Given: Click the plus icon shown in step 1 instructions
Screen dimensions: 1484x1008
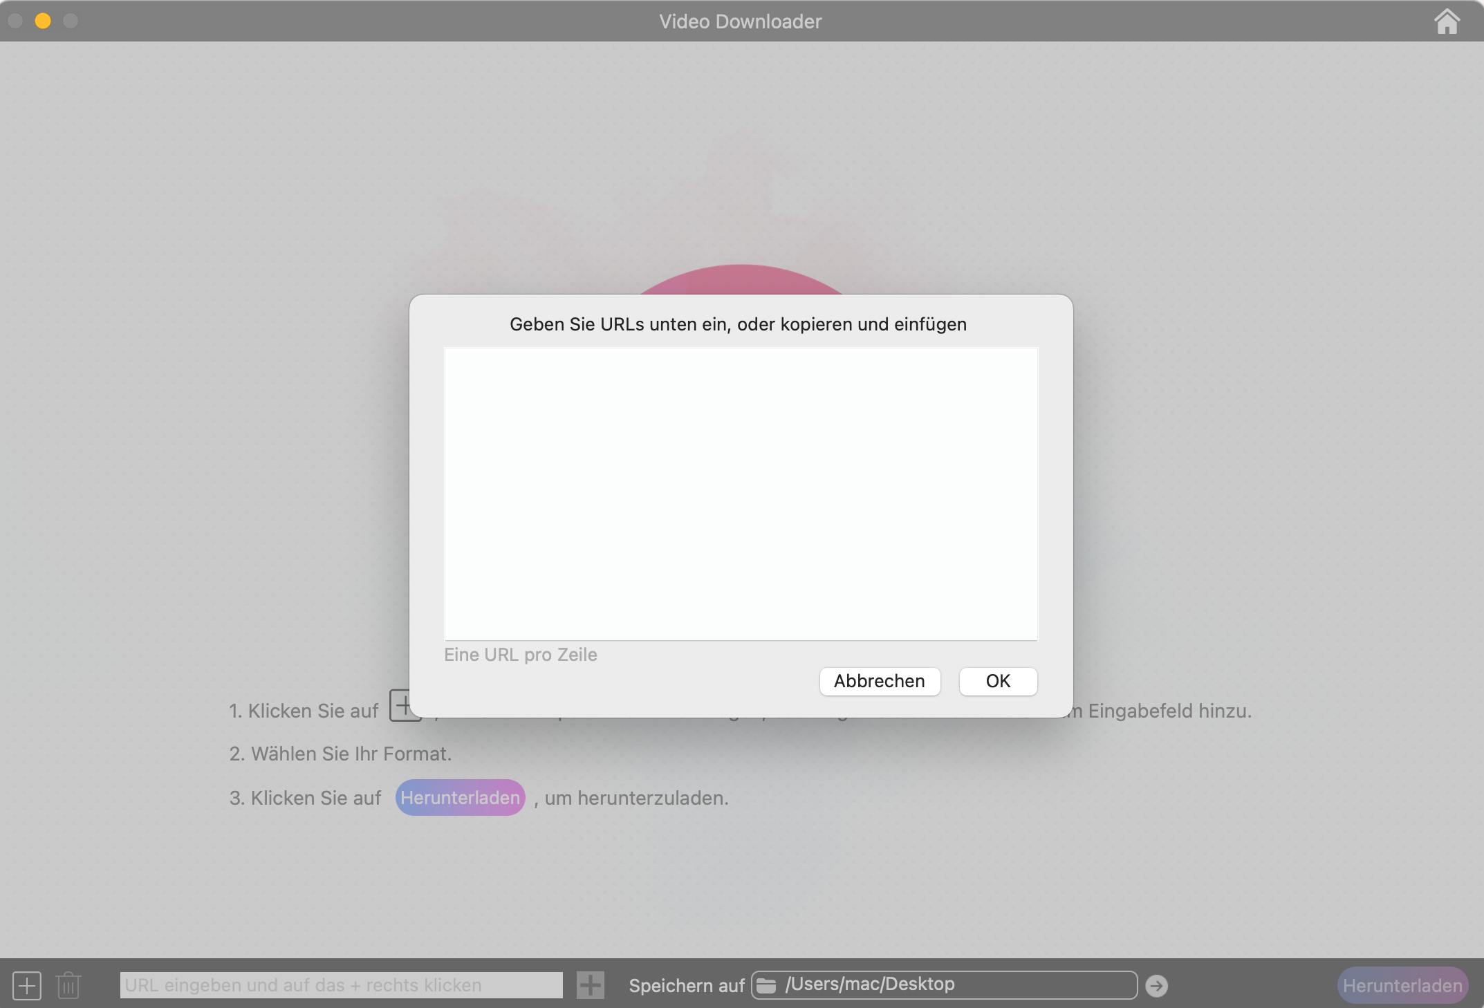Looking at the screenshot, I should click(x=405, y=707).
